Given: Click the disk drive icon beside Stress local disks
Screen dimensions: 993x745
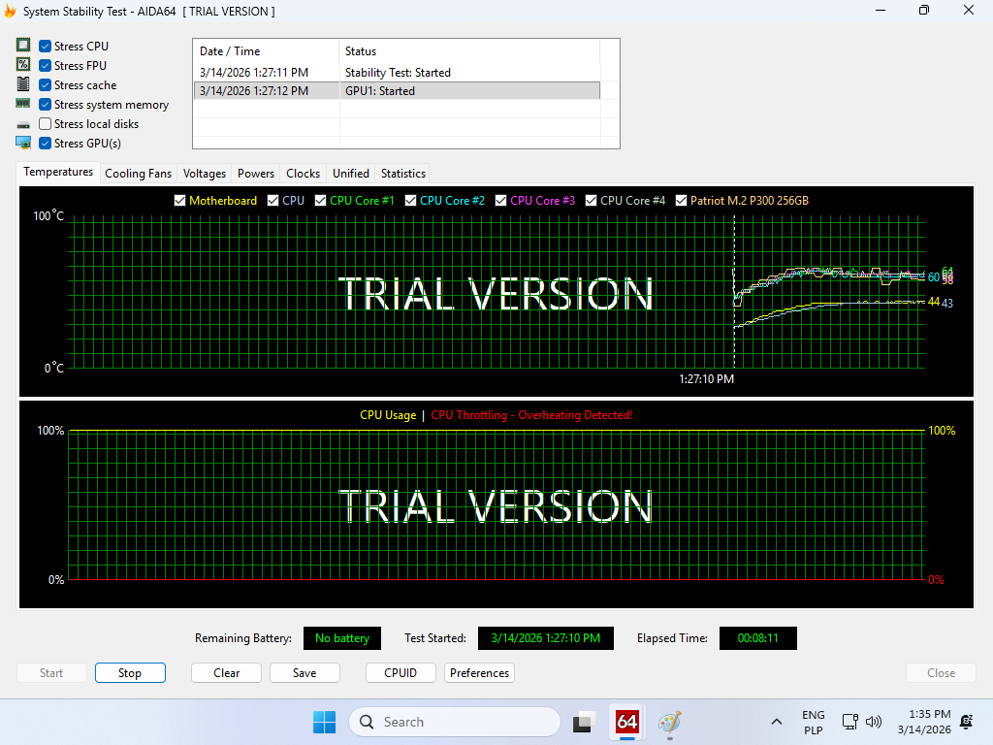Looking at the screenshot, I should pyautogui.click(x=23, y=124).
